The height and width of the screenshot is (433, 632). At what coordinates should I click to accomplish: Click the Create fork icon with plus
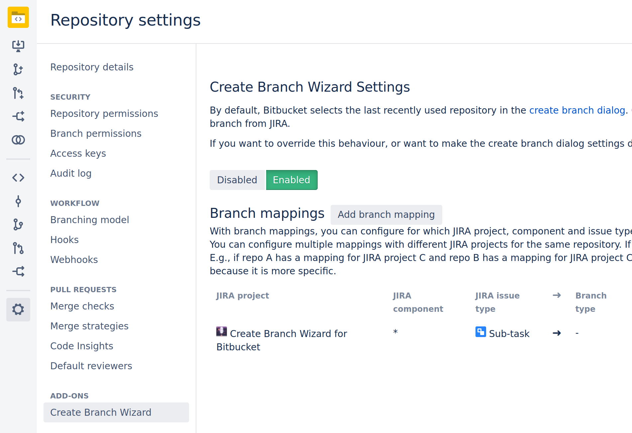point(18,116)
